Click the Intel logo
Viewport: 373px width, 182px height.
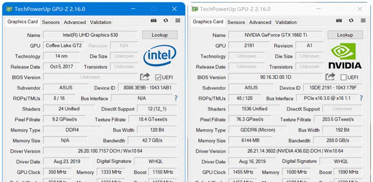point(160,56)
